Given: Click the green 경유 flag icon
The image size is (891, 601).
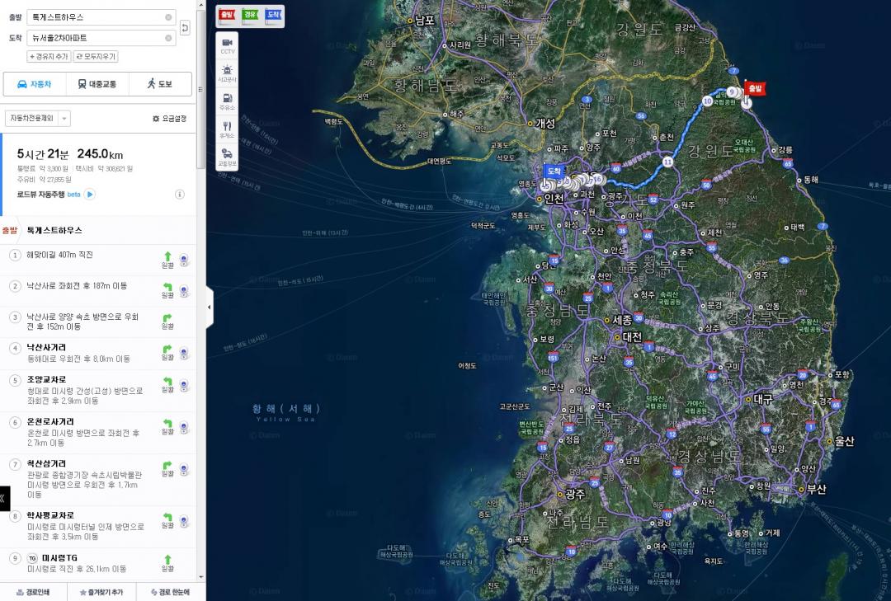Looking at the screenshot, I should [x=250, y=15].
